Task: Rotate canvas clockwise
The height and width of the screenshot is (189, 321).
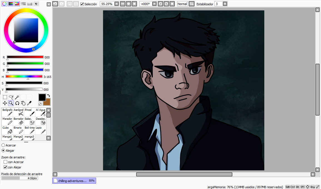Action: [166, 4]
